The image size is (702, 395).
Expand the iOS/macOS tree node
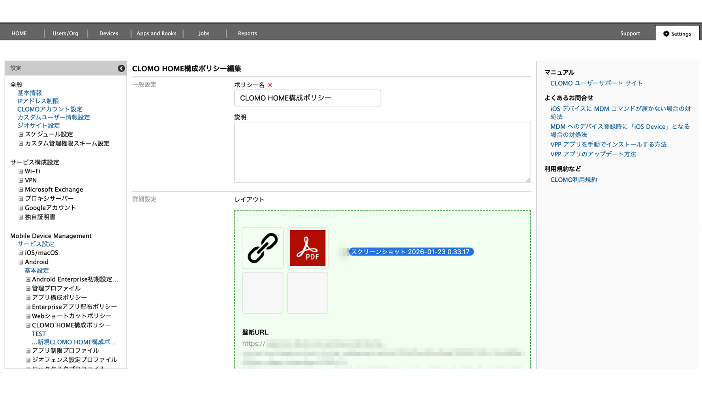click(x=21, y=253)
